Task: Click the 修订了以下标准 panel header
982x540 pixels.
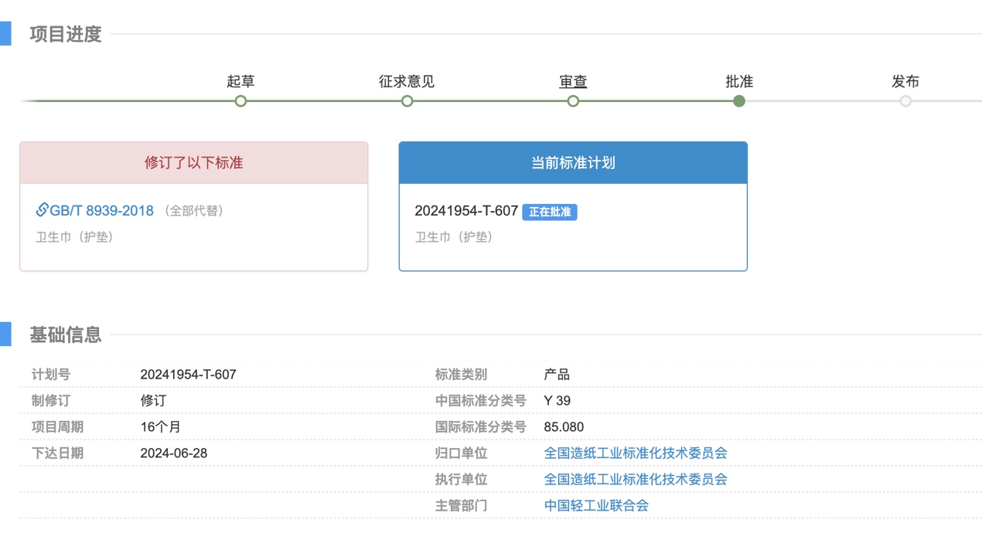Action: pyautogui.click(x=193, y=162)
